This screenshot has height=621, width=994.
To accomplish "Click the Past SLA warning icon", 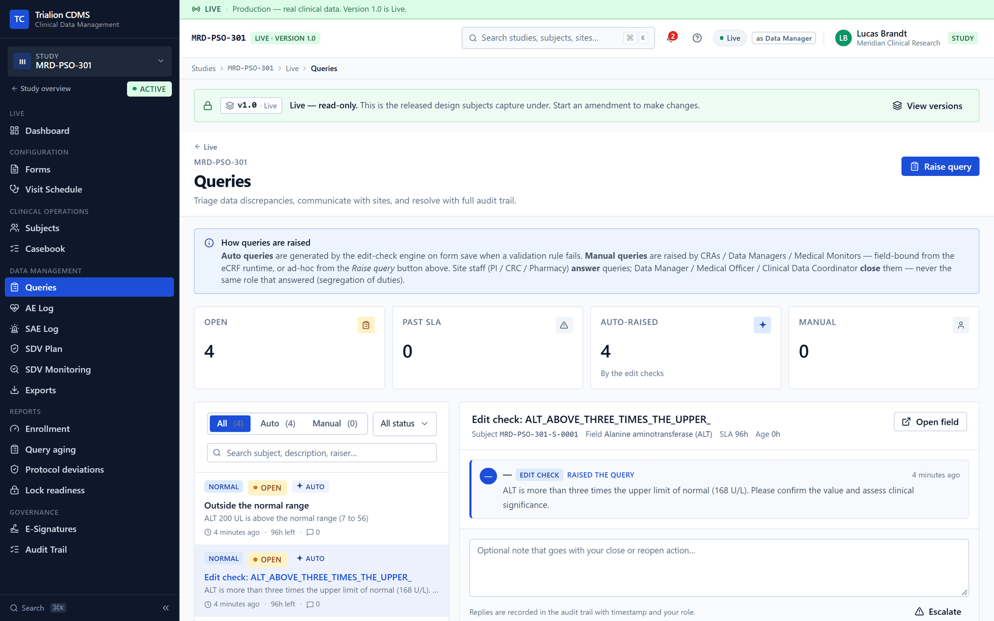I will pos(564,325).
